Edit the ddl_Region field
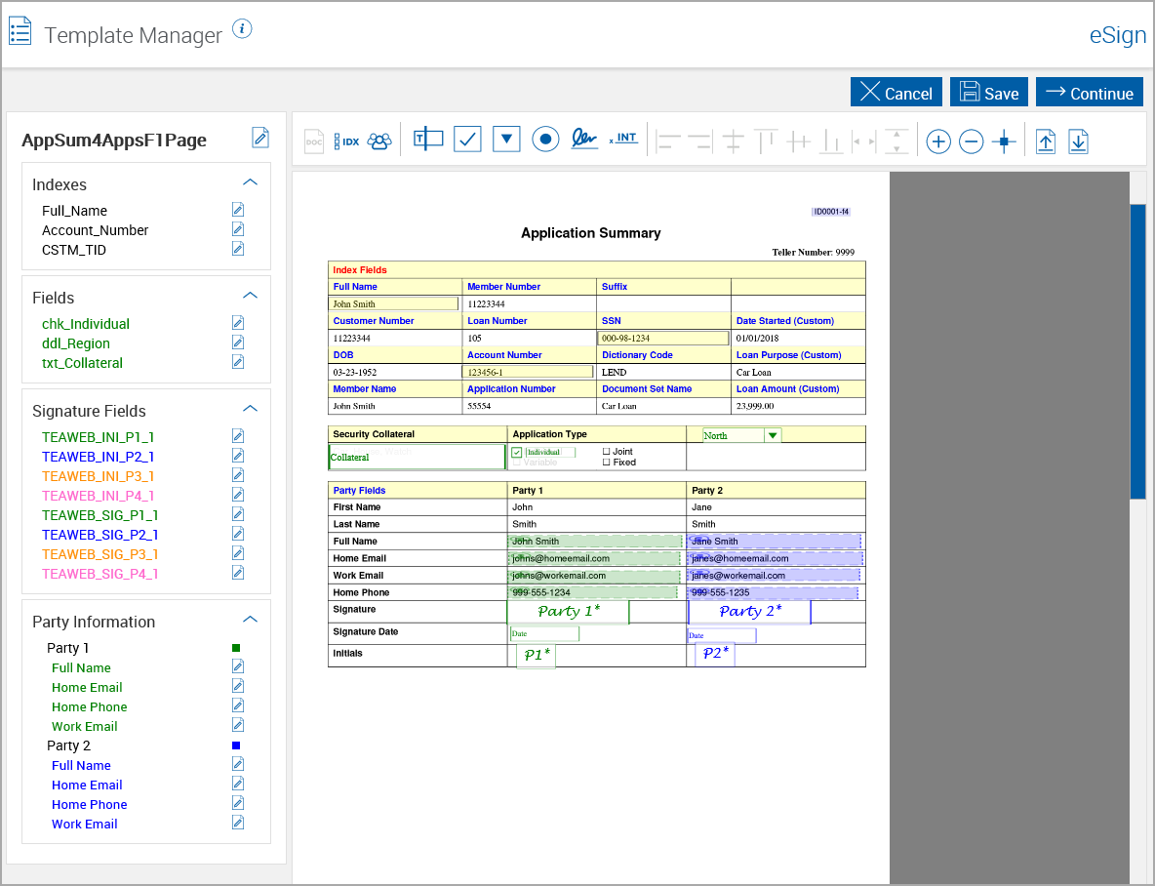Screen dimensions: 1155x886 (238, 342)
